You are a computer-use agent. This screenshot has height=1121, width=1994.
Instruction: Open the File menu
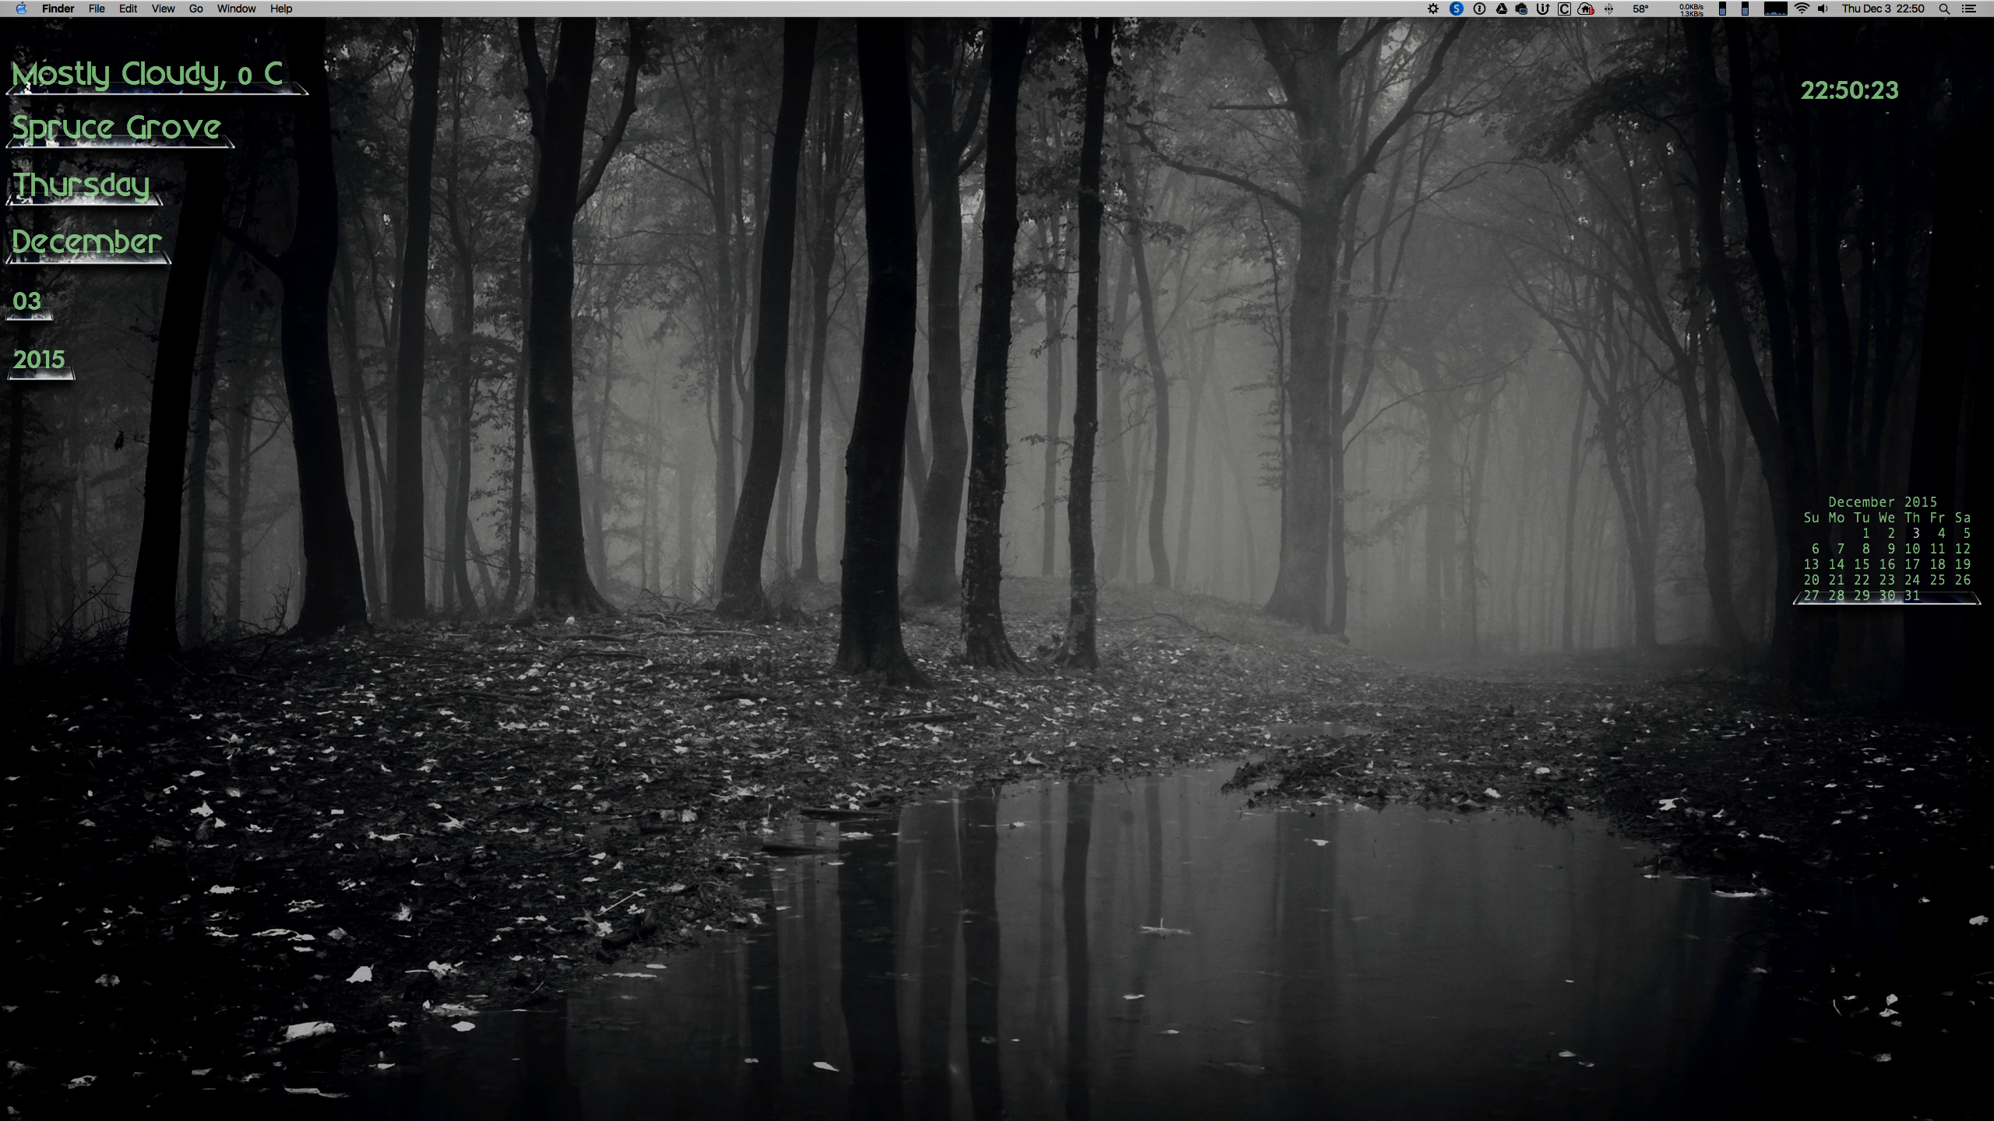[97, 9]
